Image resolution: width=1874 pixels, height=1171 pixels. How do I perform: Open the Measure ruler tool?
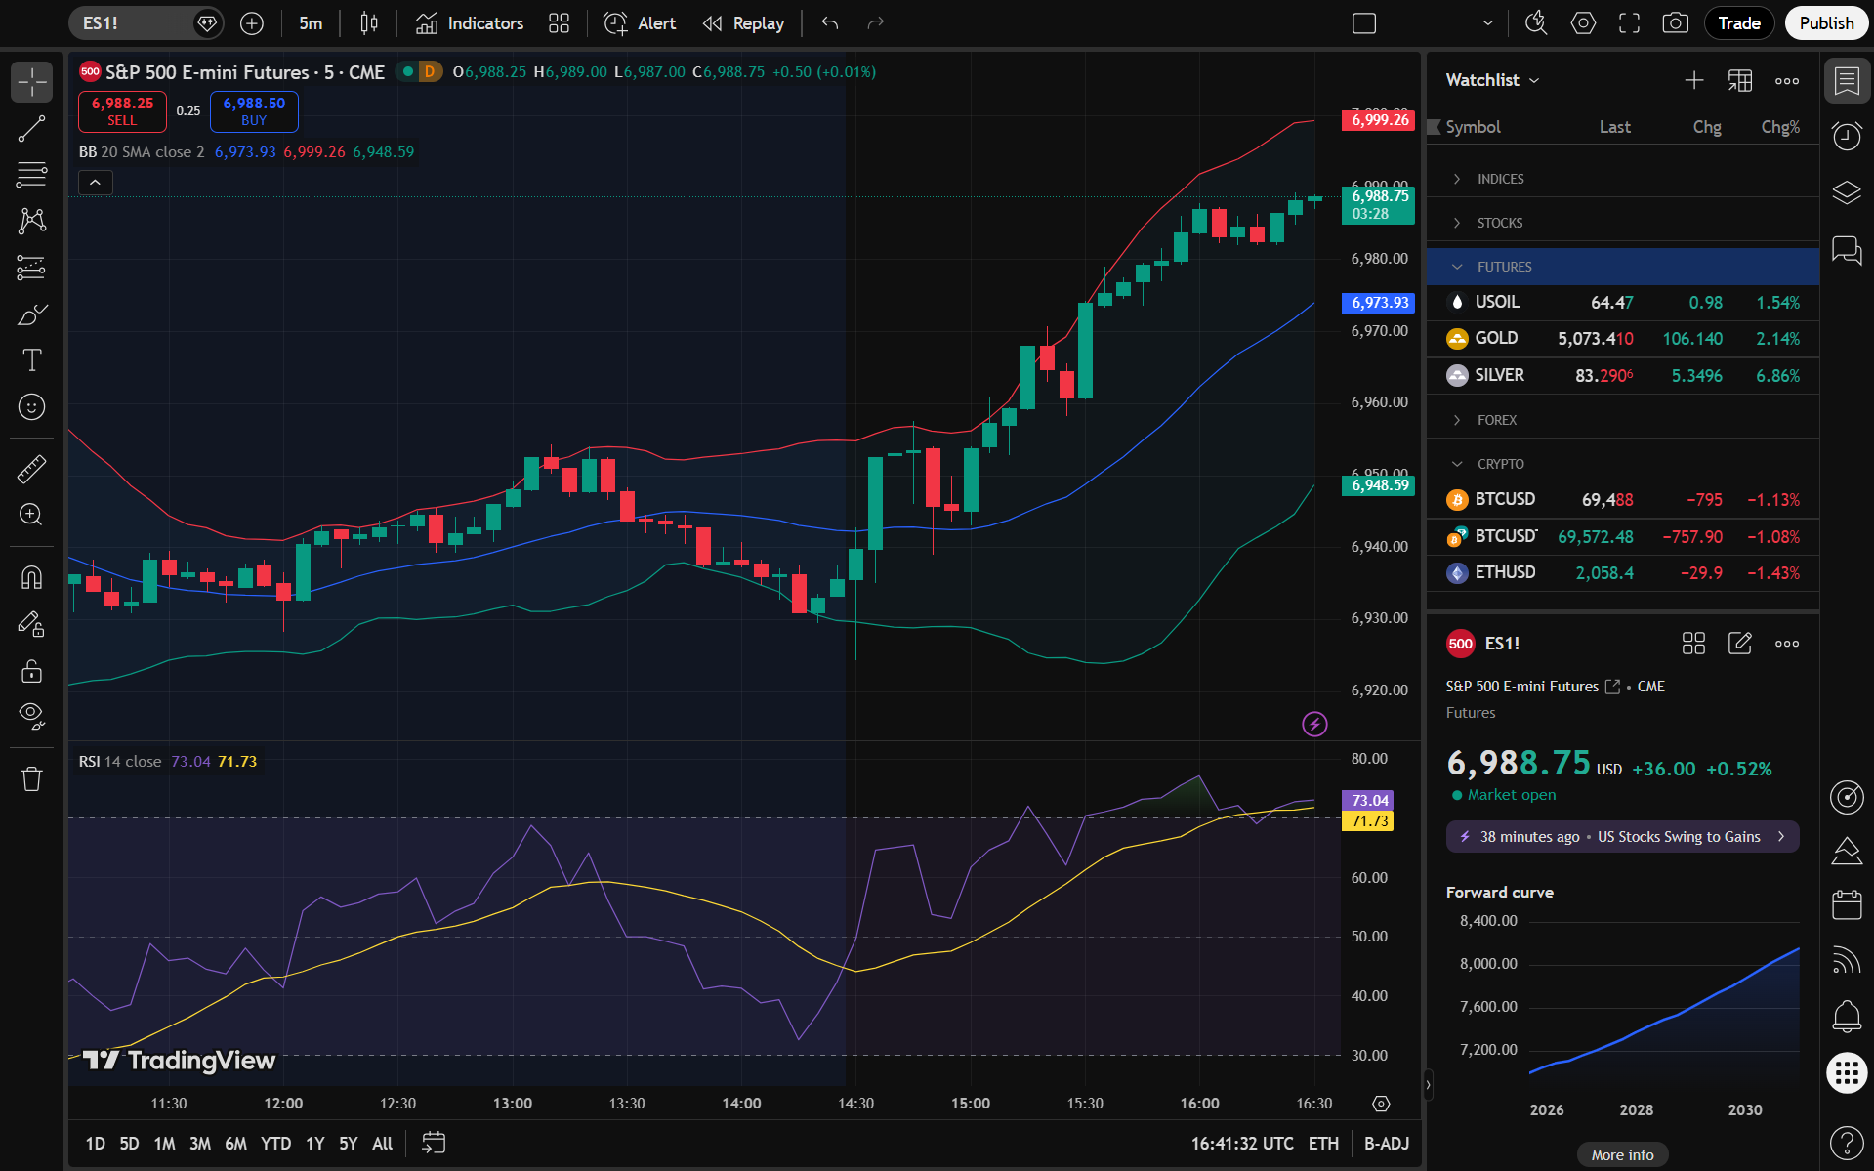(31, 470)
